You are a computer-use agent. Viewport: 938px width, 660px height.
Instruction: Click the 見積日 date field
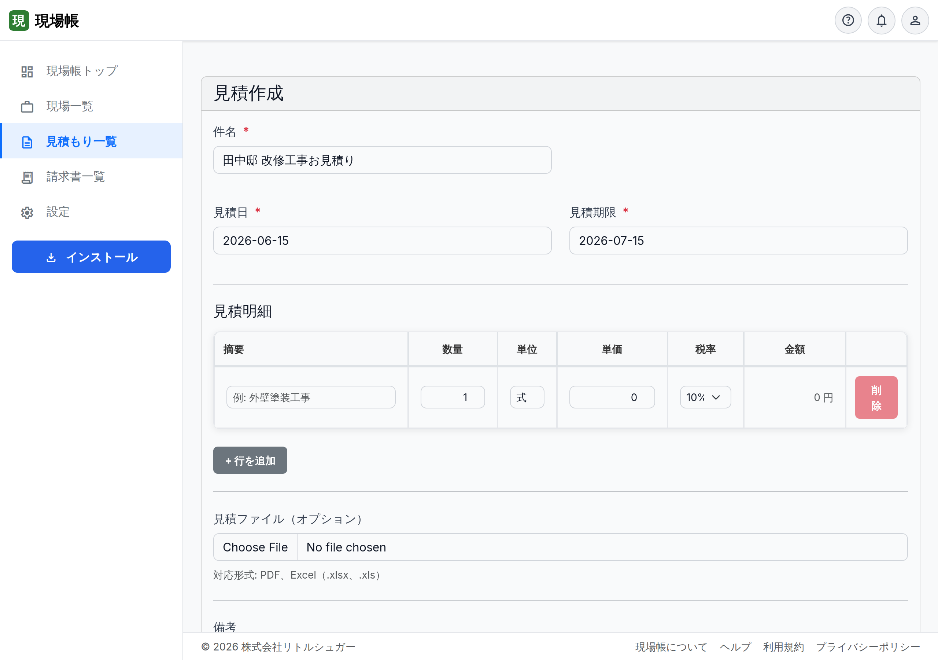pyautogui.click(x=383, y=241)
